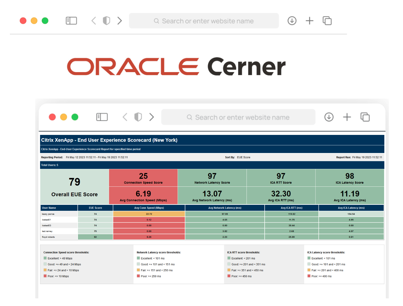Click the EUE score 75 cell for ted.rainey
This screenshot has width=403, height=306.
click(x=96, y=231)
